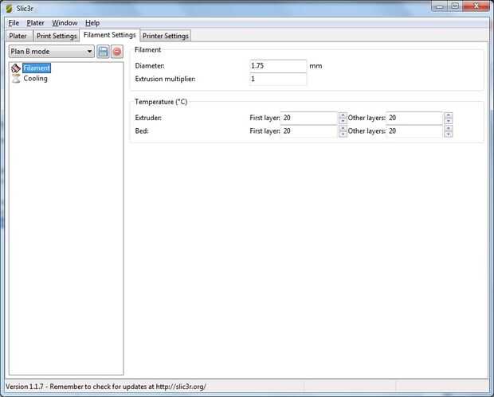Minimize the Slic3r window
Screen dimensions: 494x397
point(440,6)
